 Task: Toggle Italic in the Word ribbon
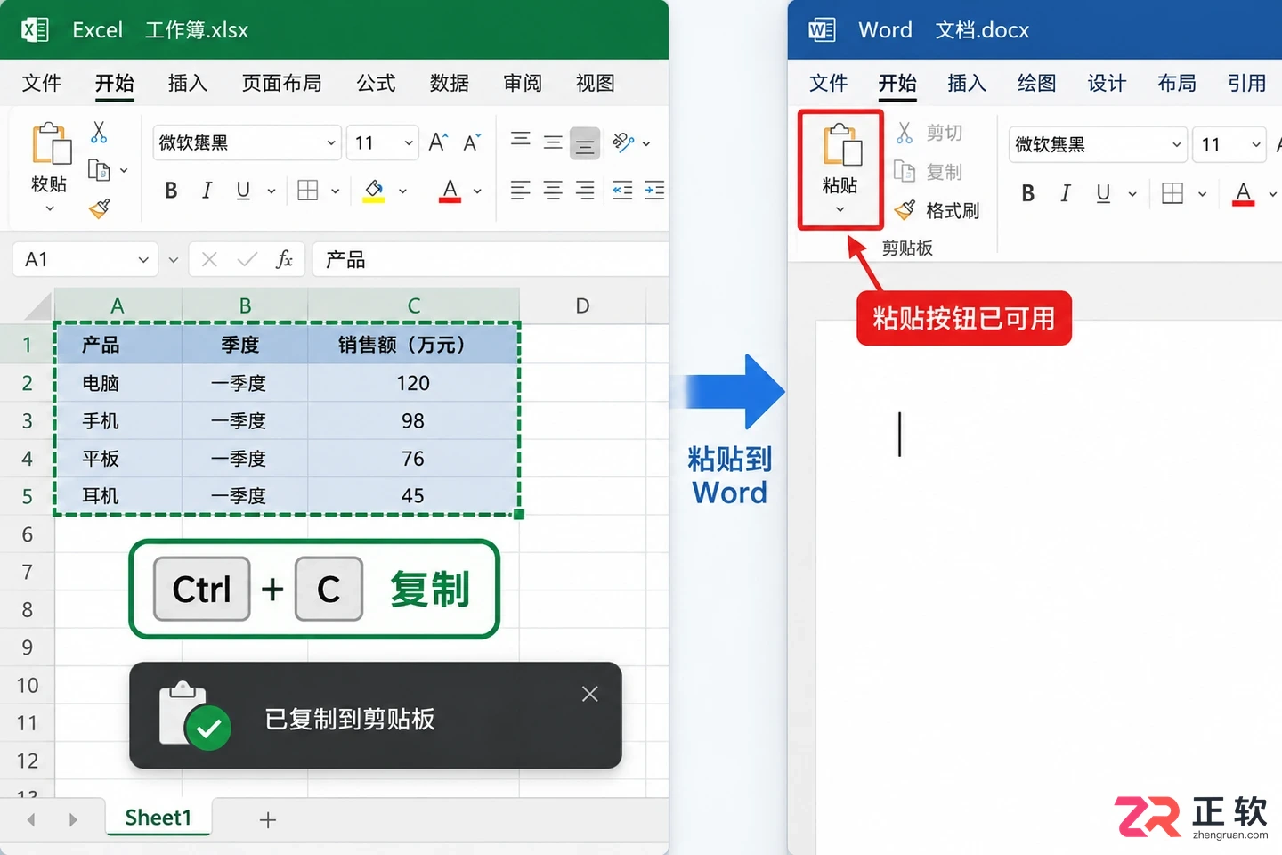[x=1065, y=193]
